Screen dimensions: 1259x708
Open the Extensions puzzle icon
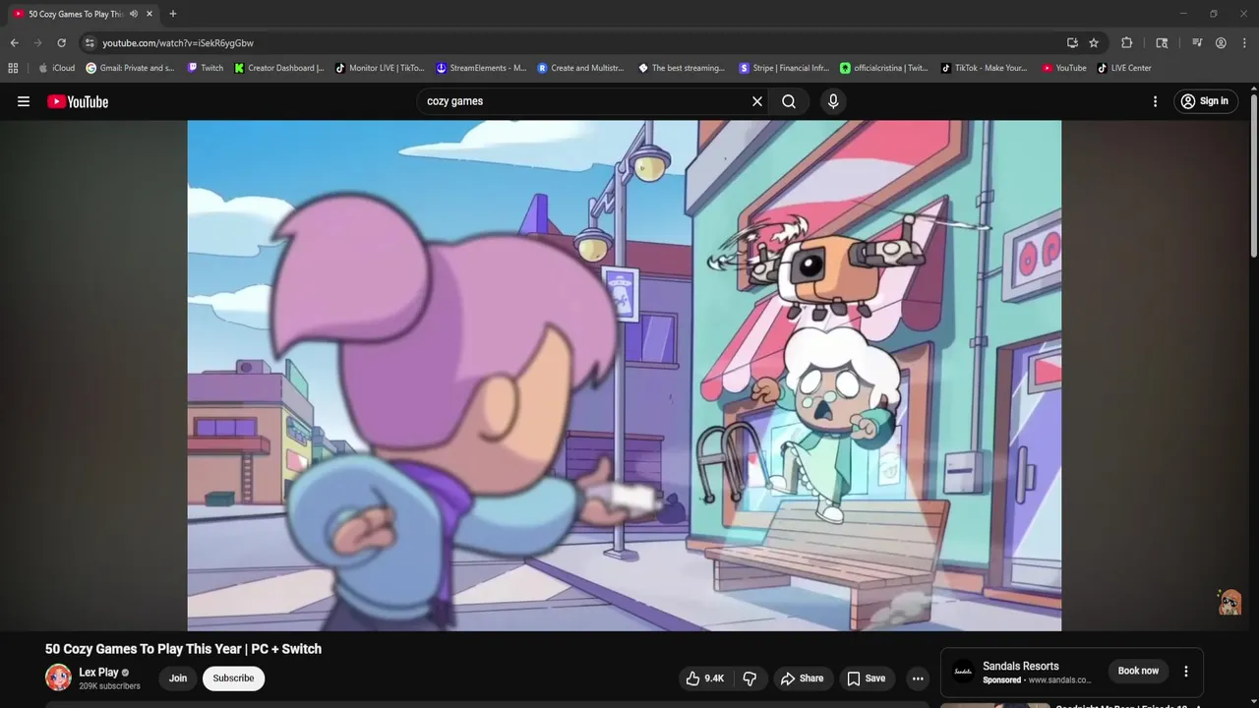pos(1127,43)
